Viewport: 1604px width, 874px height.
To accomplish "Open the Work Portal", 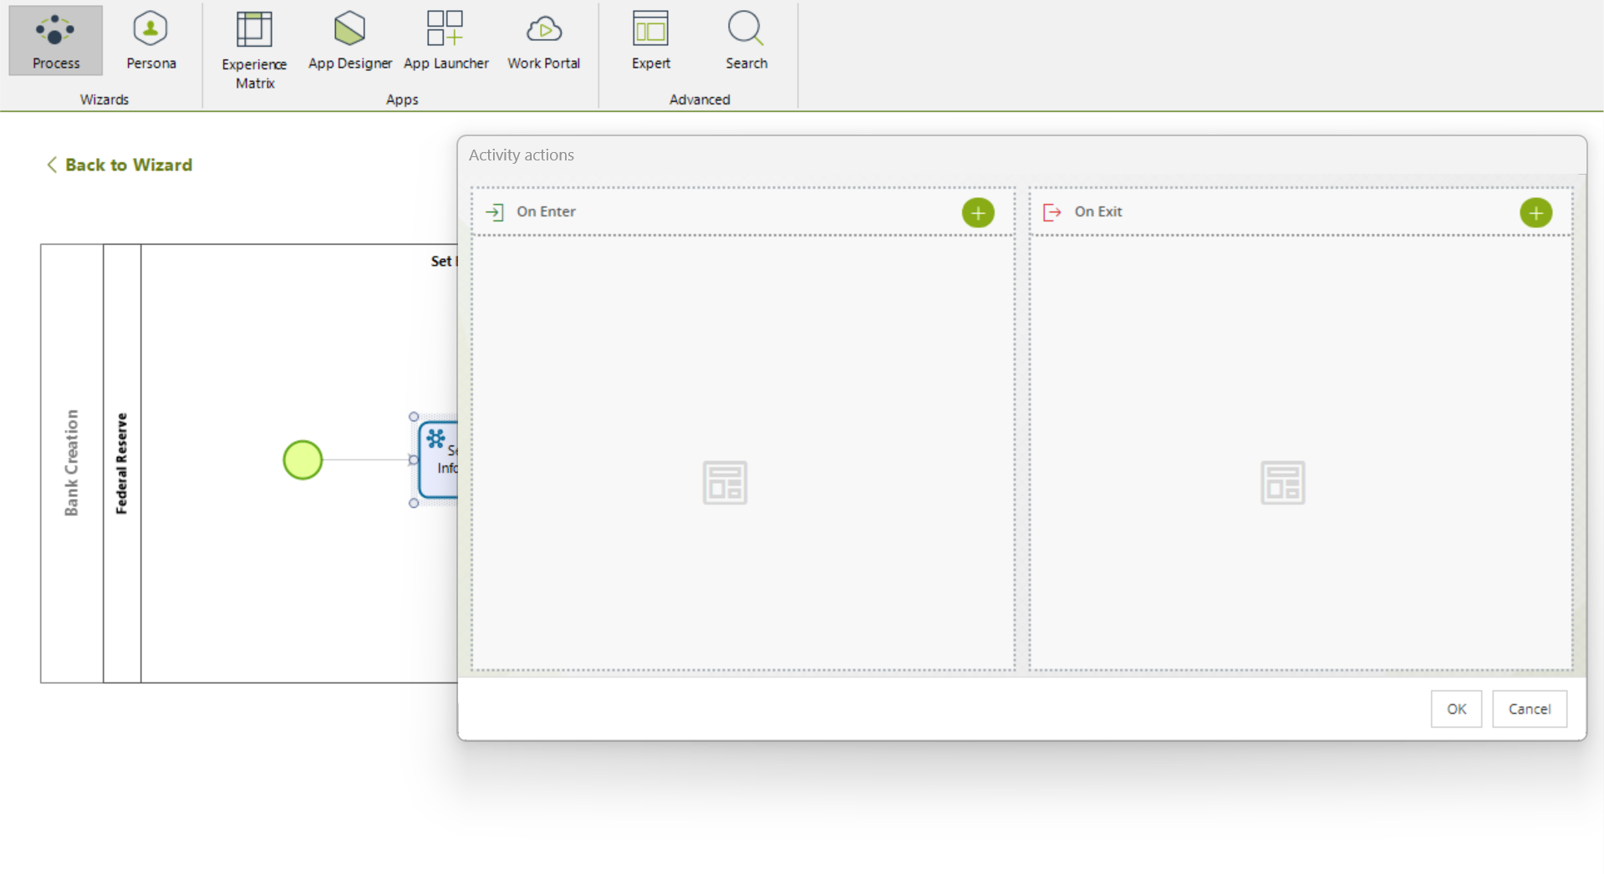I will point(543,41).
